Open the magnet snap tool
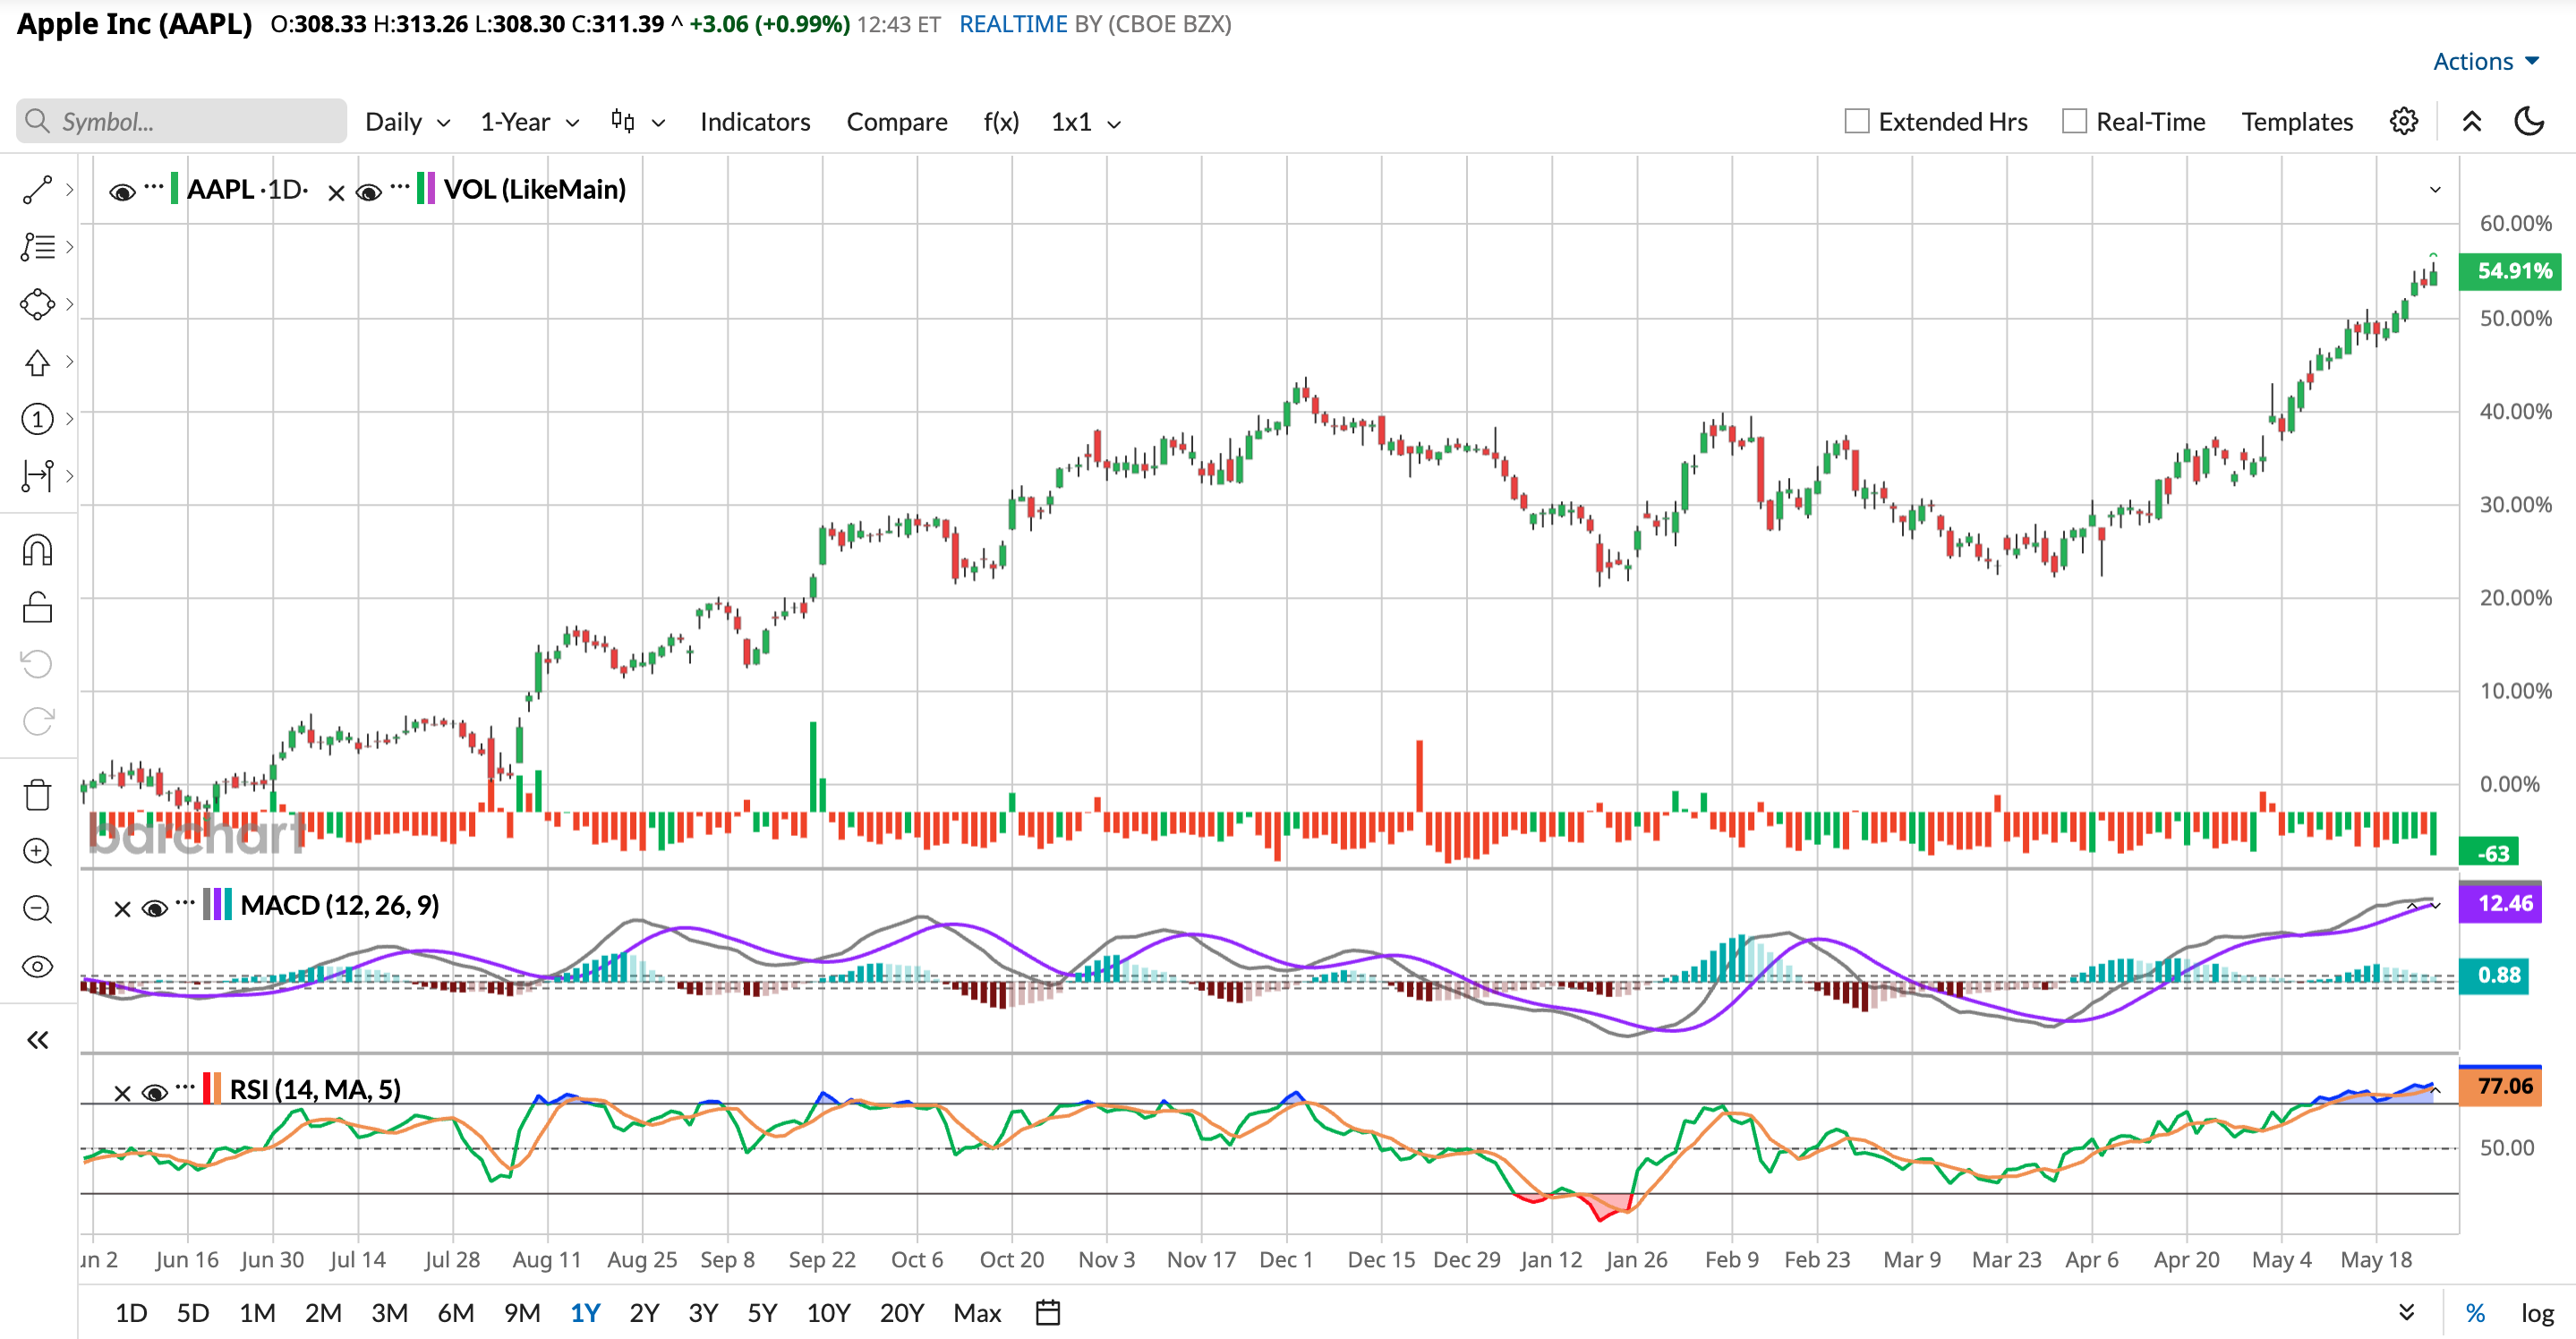Viewport: 2576px width, 1339px height. point(37,550)
